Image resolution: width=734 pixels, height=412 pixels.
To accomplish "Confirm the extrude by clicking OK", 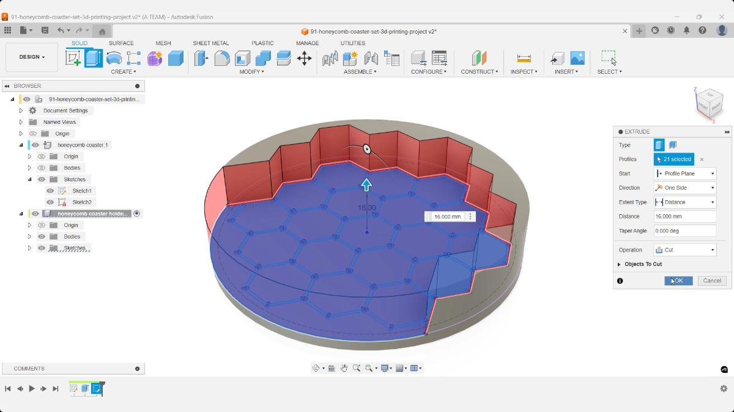I will tap(678, 281).
